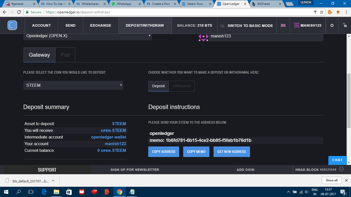This screenshot has width=351, height=197.
Task: Click the 0 OPEN.STEEM current balance value
Action: pos(112,150)
